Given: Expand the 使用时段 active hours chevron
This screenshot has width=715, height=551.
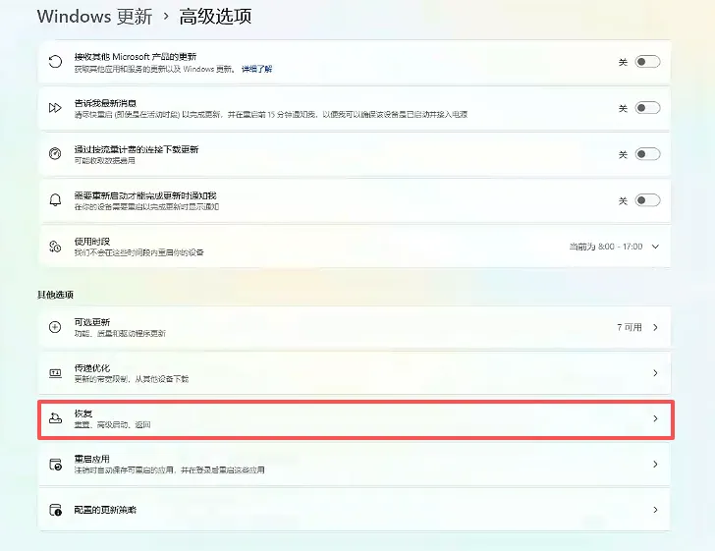Looking at the screenshot, I should tap(655, 247).
